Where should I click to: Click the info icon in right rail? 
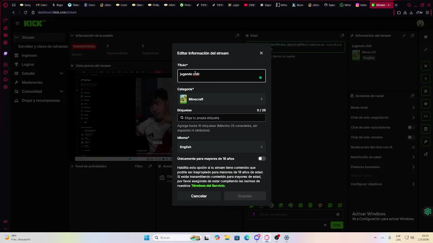click(x=426, y=37)
